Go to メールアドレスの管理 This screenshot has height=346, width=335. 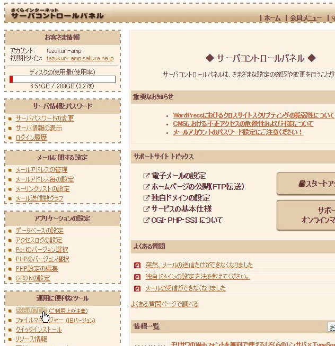coord(41,170)
